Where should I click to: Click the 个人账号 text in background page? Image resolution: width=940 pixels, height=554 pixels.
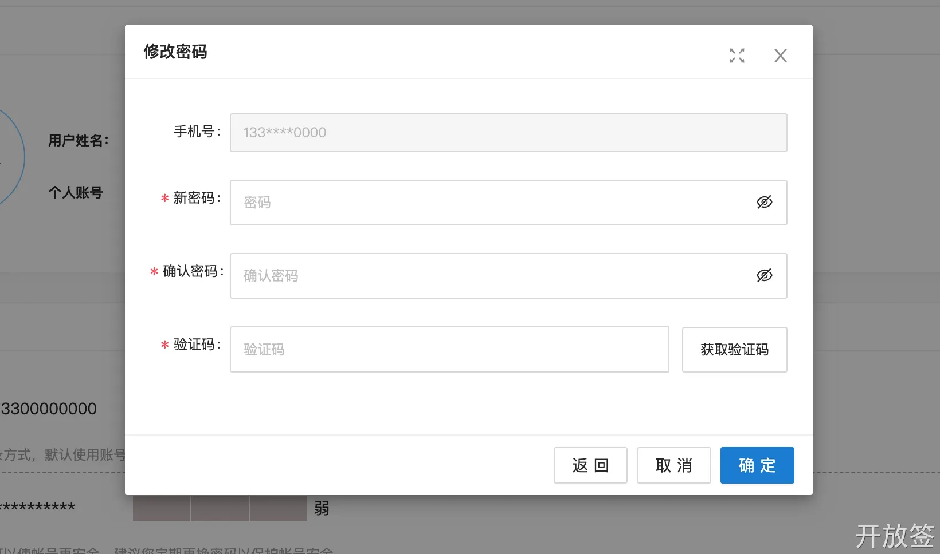[76, 192]
